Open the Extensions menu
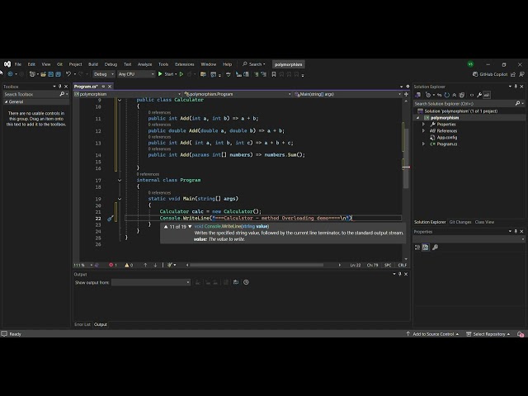Image resolution: width=528 pixels, height=396 pixels. pyautogui.click(x=185, y=64)
